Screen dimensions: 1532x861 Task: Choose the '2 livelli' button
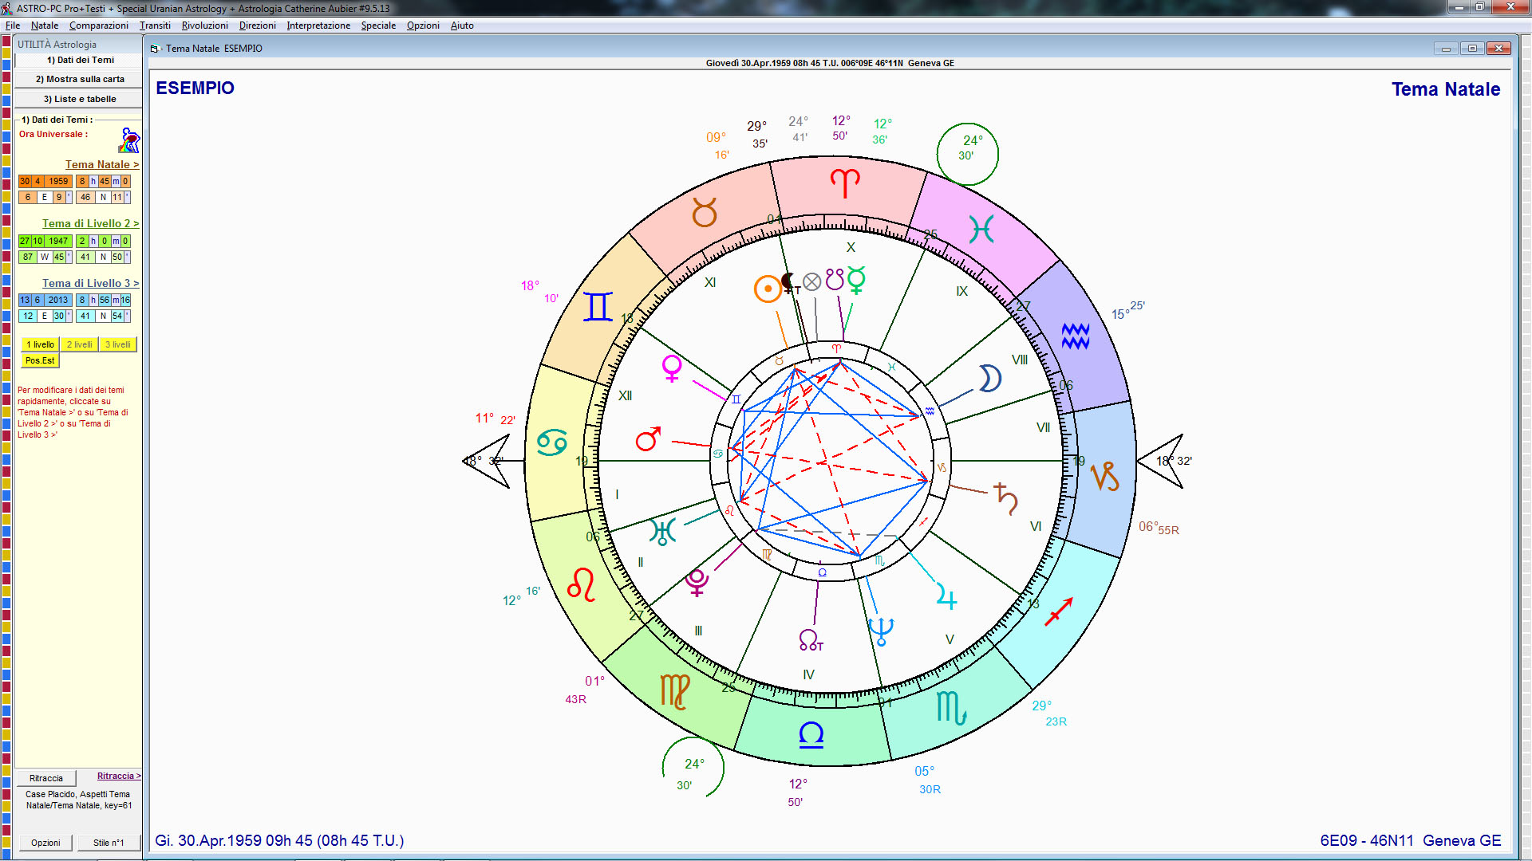pyautogui.click(x=79, y=344)
